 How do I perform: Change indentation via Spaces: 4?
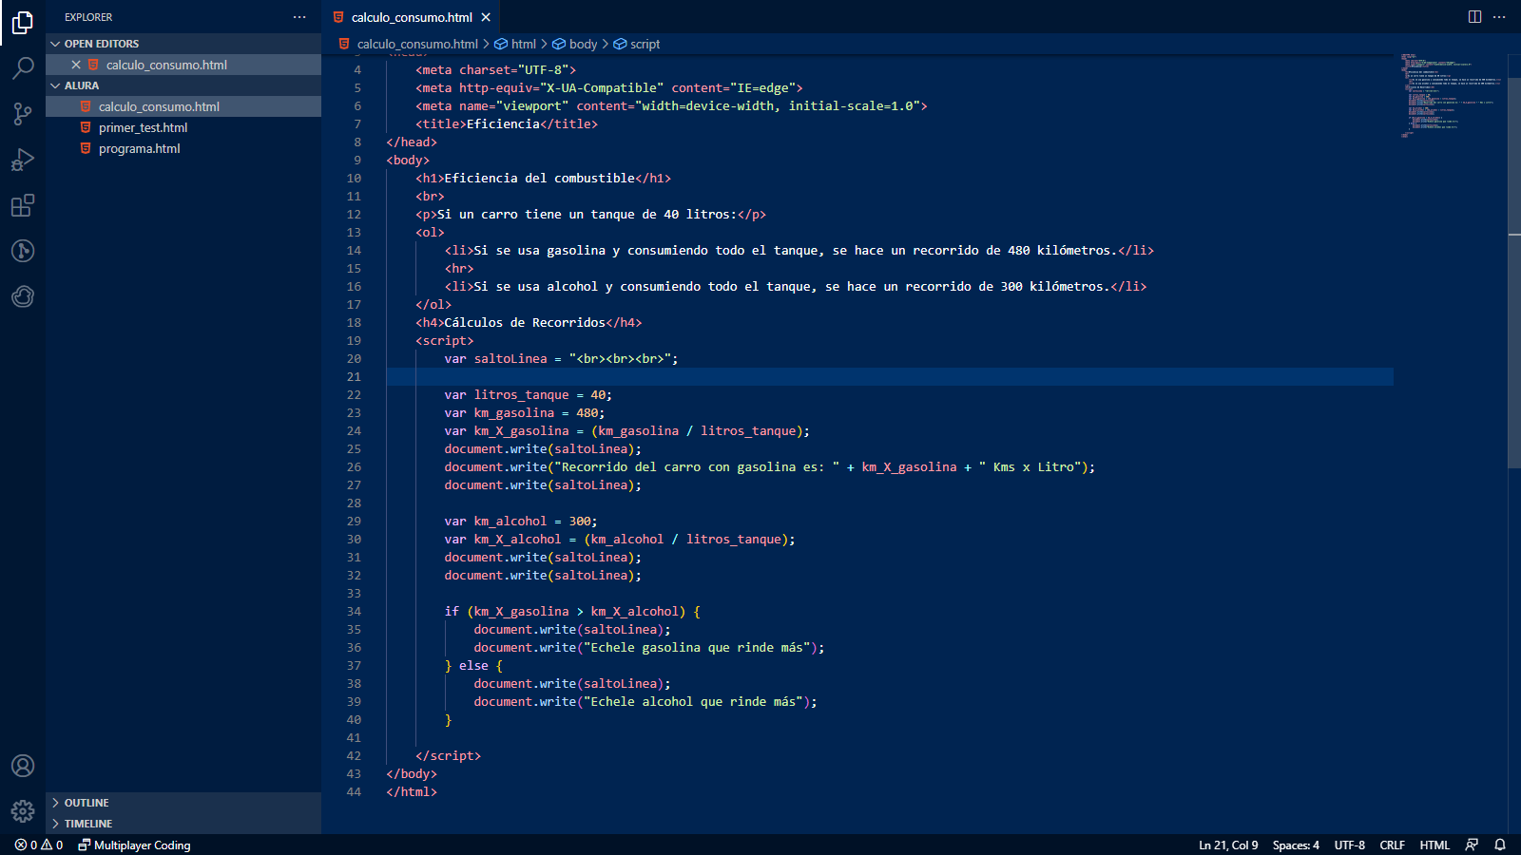[x=1296, y=845]
